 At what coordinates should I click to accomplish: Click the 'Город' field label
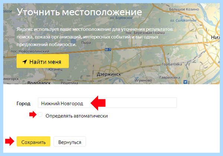[x=23, y=103]
